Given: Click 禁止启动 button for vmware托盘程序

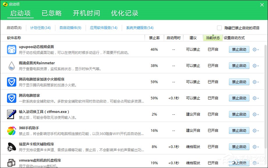Looking at the screenshot, I should [x=239, y=163].
